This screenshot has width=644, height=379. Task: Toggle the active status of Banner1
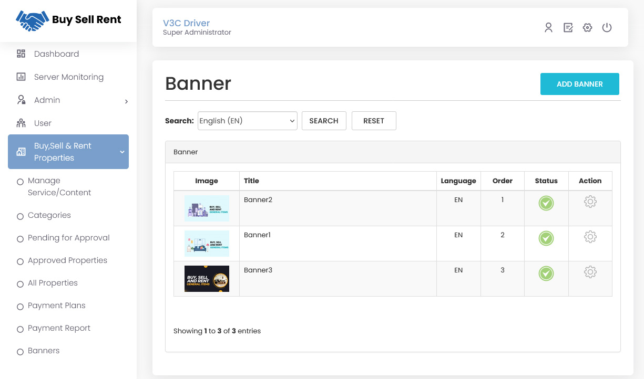click(546, 238)
